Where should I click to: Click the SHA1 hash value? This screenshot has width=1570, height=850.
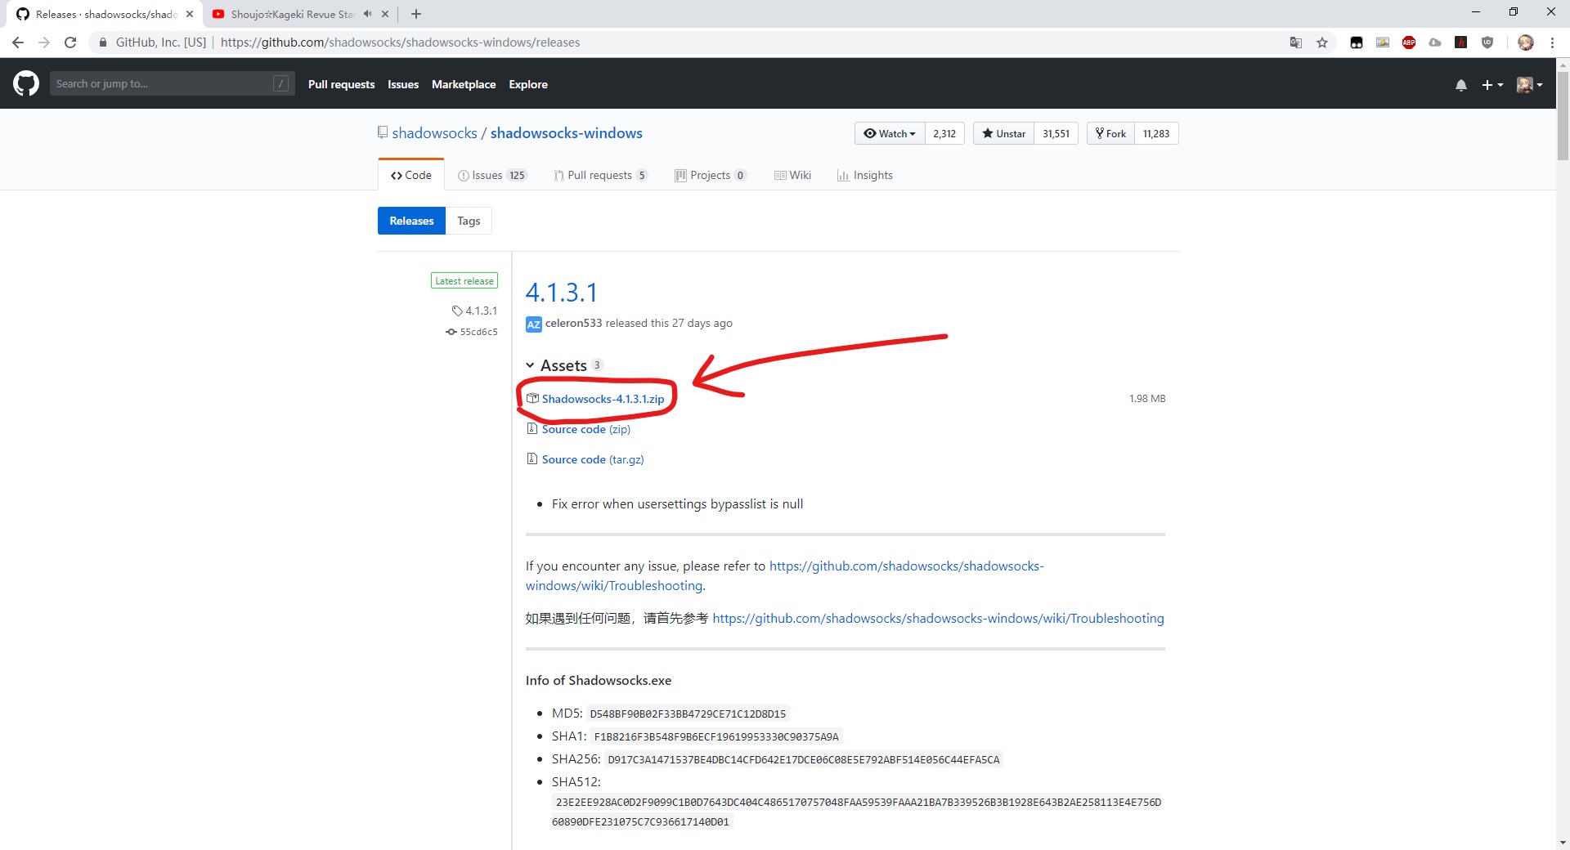[716, 736]
